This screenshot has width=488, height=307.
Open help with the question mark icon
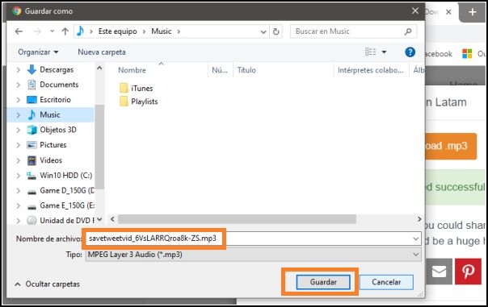pos(410,52)
